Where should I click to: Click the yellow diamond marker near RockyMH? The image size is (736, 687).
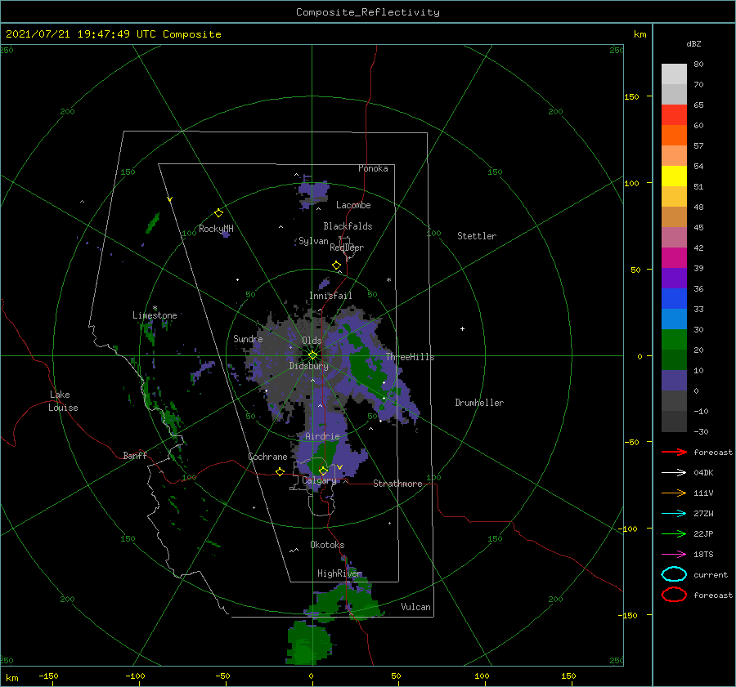(x=218, y=213)
